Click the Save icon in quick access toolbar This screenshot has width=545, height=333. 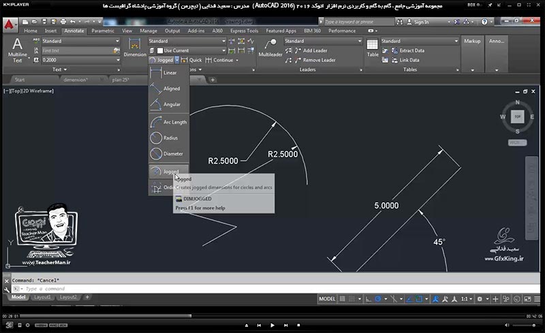(x=44, y=22)
